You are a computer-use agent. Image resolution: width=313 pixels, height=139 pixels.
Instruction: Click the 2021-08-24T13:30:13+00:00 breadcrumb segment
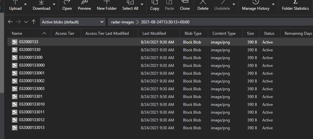click(165, 22)
